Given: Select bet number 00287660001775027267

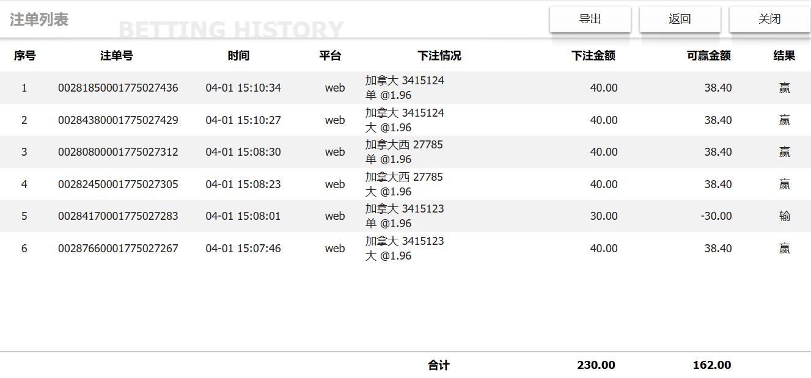Looking at the screenshot, I should click(x=118, y=249).
